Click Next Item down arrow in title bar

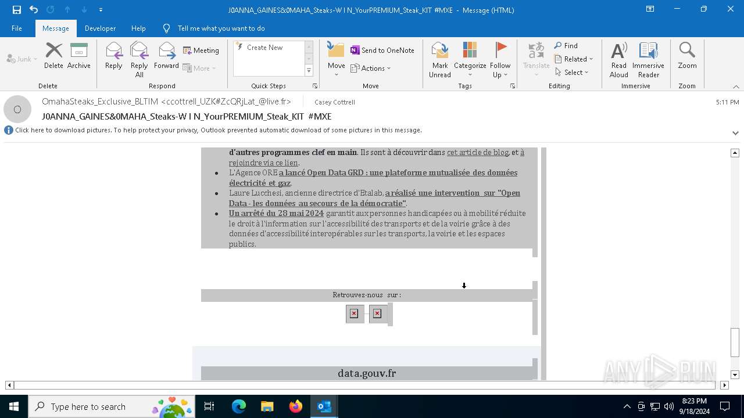(84, 10)
